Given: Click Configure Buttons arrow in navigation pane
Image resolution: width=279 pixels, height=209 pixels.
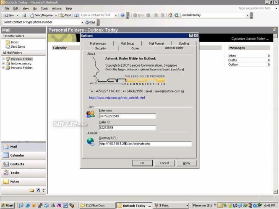Looking at the screenshot, I should click(x=43, y=191).
